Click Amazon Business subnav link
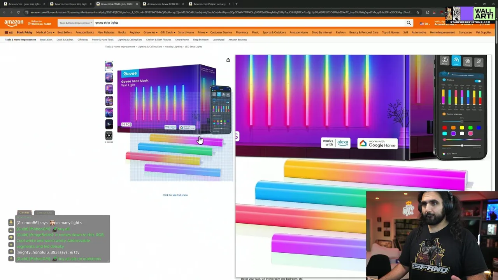 tap(237, 40)
